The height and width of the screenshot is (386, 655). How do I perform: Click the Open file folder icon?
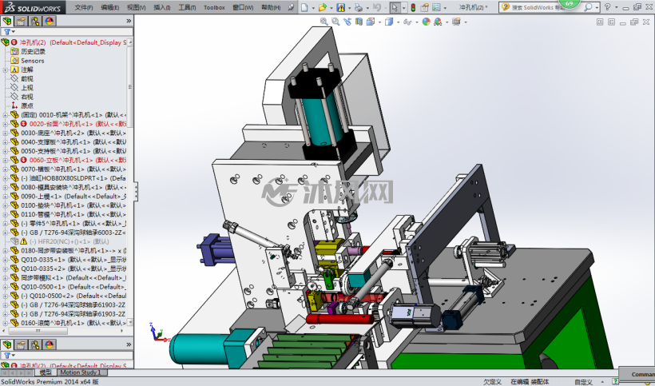(322, 7)
